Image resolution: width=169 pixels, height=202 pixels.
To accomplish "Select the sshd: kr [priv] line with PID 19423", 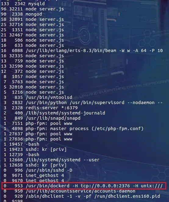I will coord(35,149).
